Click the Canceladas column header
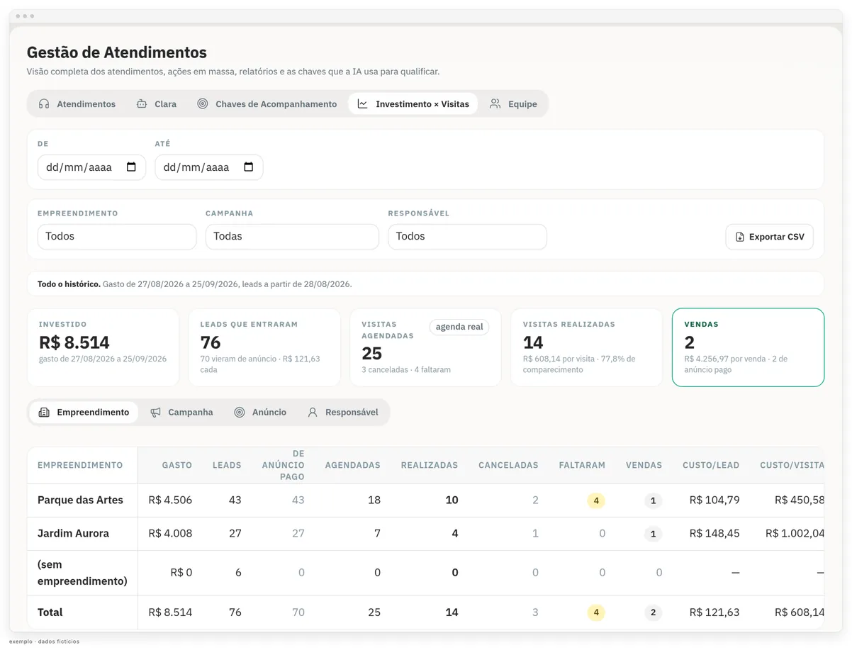The height and width of the screenshot is (655, 852). coord(508,466)
